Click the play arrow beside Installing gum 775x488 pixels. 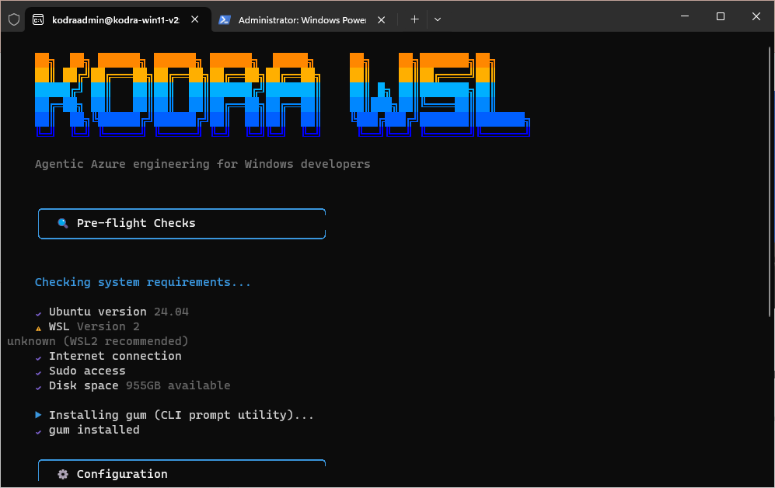tap(38, 414)
